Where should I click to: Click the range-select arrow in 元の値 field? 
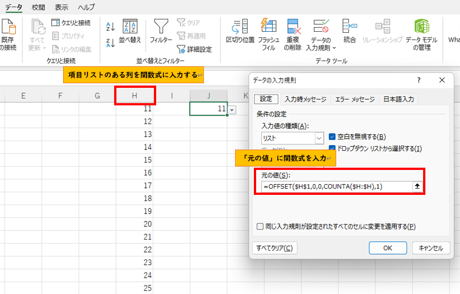[x=417, y=186]
